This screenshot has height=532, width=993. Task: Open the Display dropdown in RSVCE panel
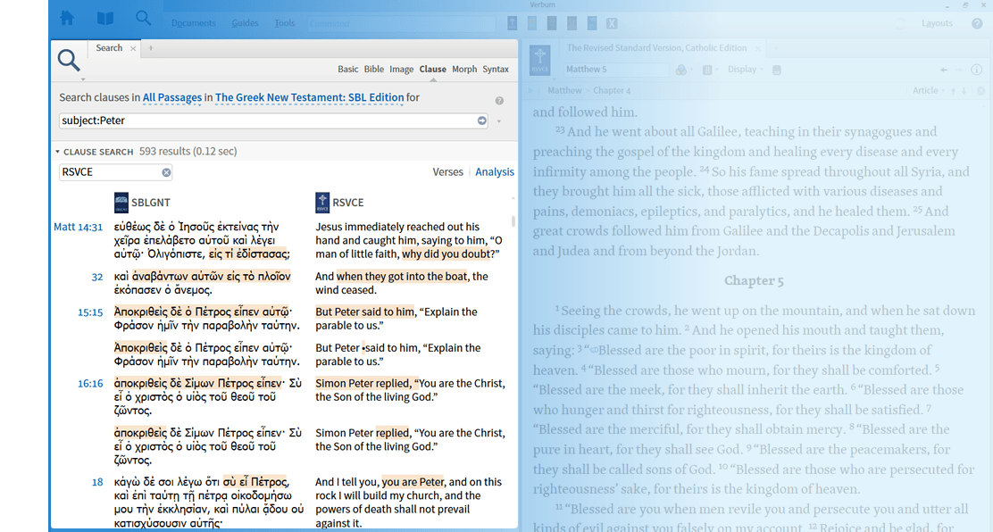pyautogui.click(x=745, y=70)
